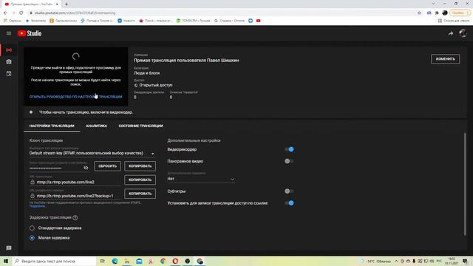Open the Manage scheduled streams calendar icon
The height and width of the screenshot is (266, 473).
point(9,74)
